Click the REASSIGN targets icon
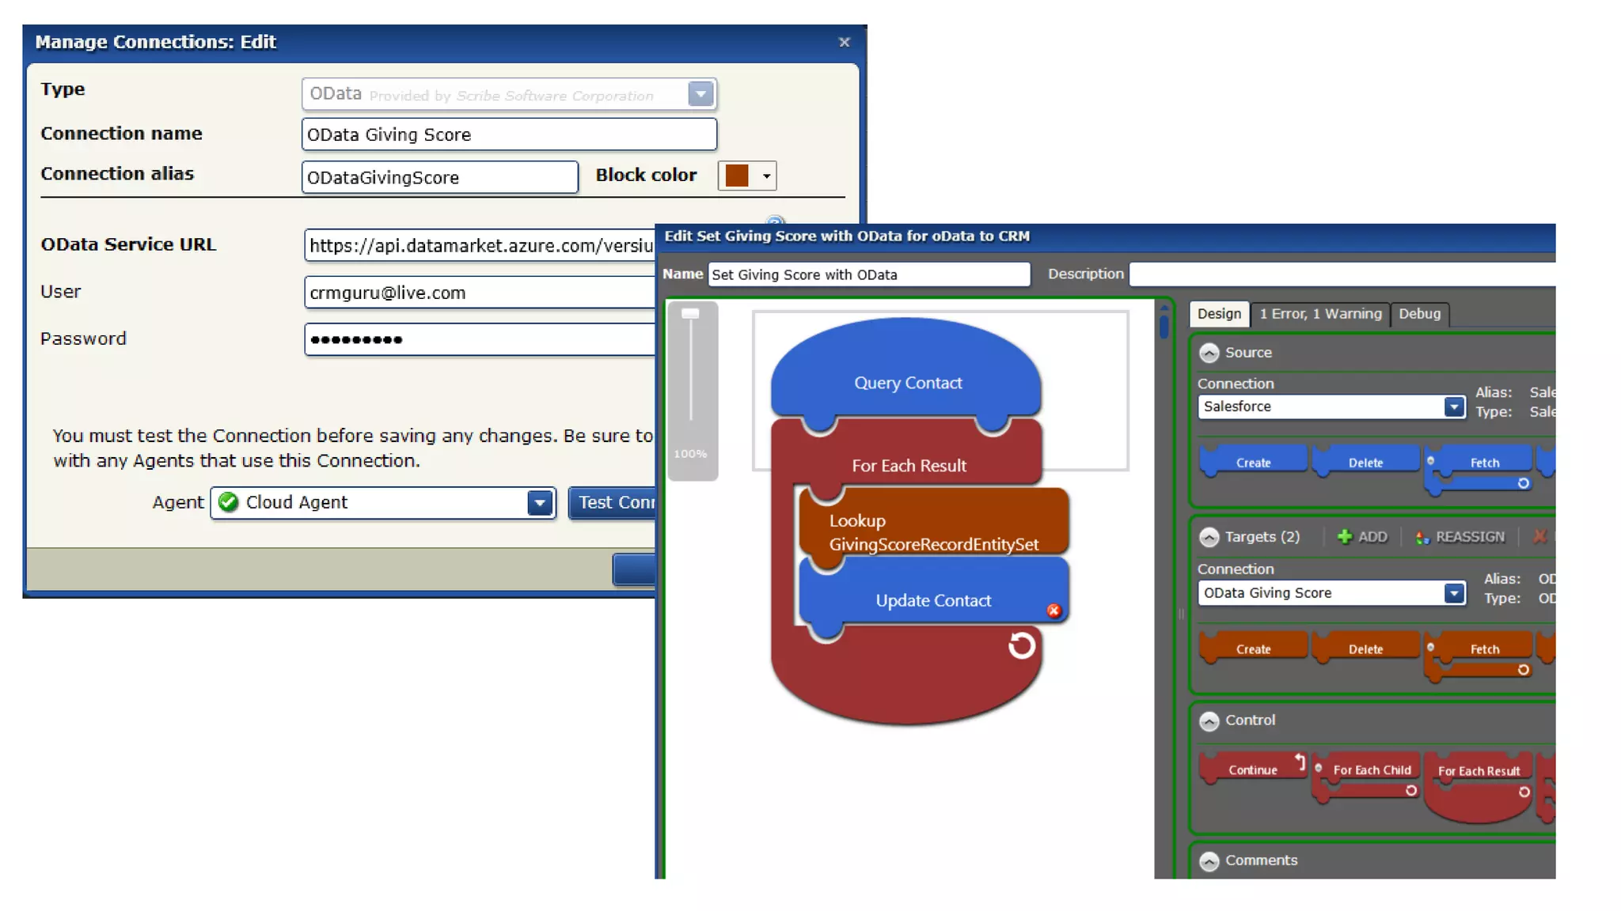This screenshot has height=911, width=1621. coord(1422,538)
